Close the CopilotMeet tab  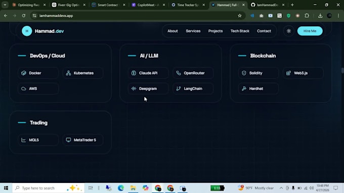[x=164, y=5]
